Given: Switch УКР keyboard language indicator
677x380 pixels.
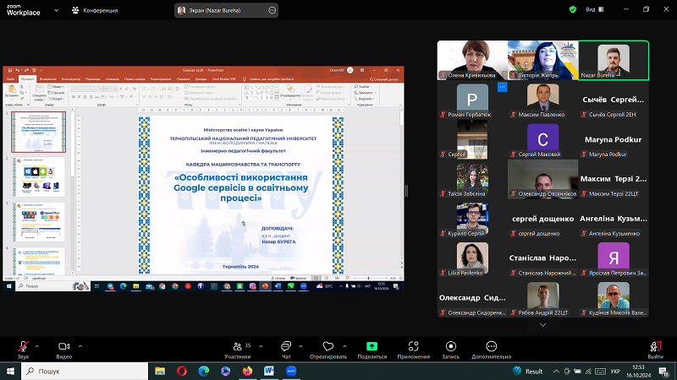Looking at the screenshot, I should pos(615,371).
